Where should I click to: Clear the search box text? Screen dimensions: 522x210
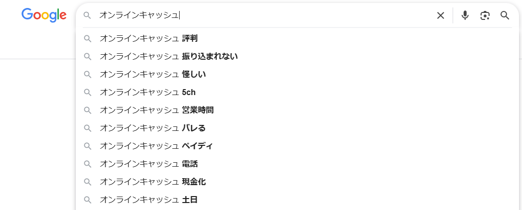pos(441,15)
